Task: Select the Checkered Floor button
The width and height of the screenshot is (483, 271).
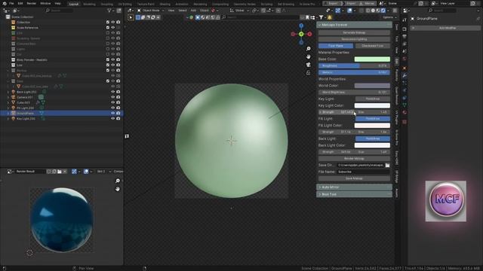Action: [372, 46]
